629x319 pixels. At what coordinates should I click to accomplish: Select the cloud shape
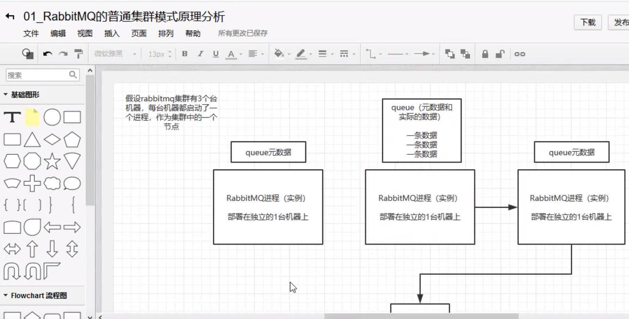coord(52,183)
